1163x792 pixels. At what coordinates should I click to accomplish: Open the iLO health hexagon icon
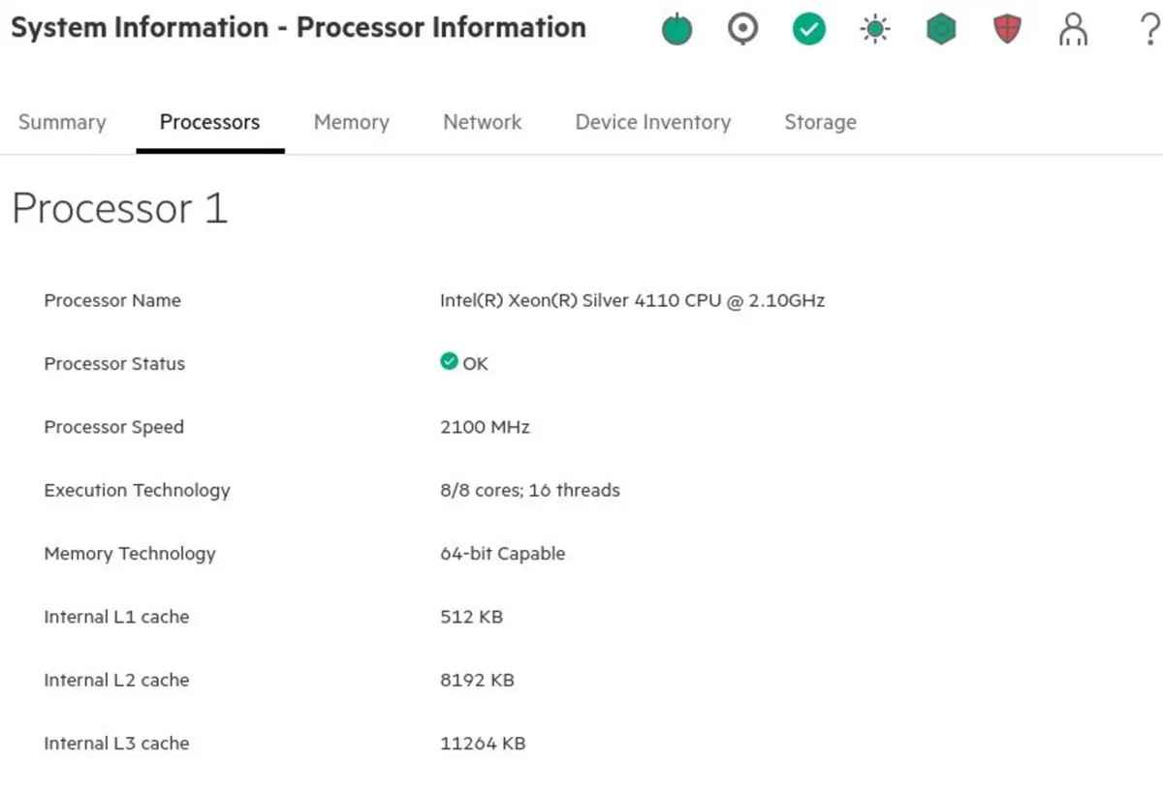click(940, 29)
